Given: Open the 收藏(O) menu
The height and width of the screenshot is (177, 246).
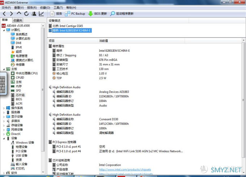Looking at the screenshot, I should coord(45,8).
